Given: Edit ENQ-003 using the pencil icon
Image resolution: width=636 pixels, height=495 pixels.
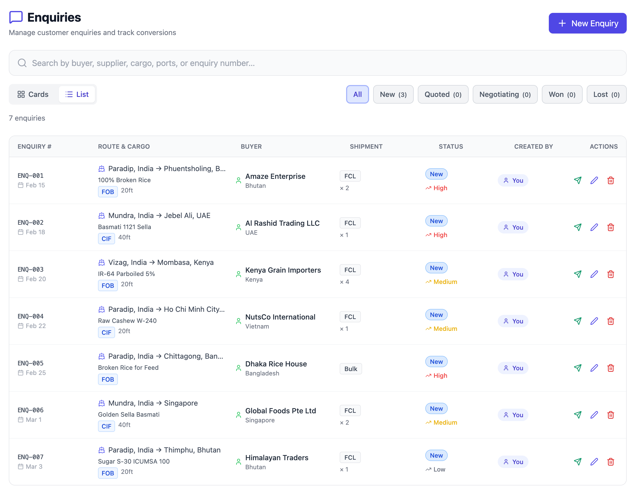Looking at the screenshot, I should tap(594, 274).
